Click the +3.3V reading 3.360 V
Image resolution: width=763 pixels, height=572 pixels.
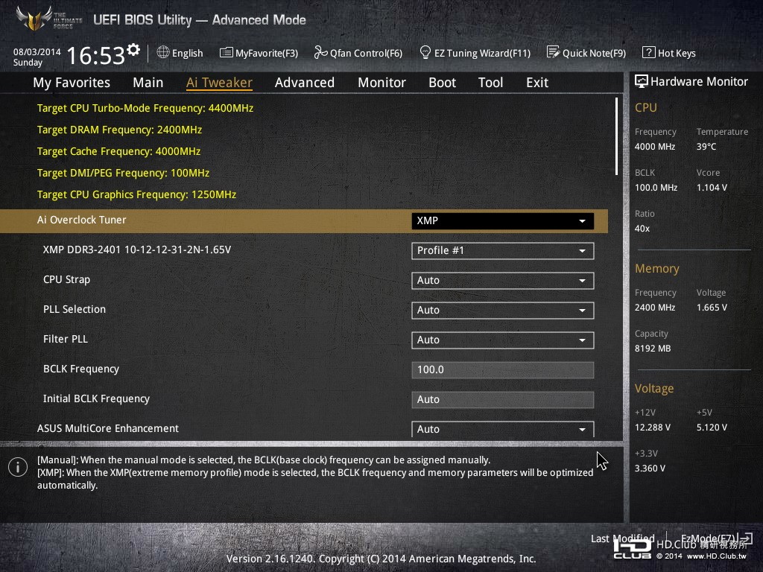(x=650, y=468)
